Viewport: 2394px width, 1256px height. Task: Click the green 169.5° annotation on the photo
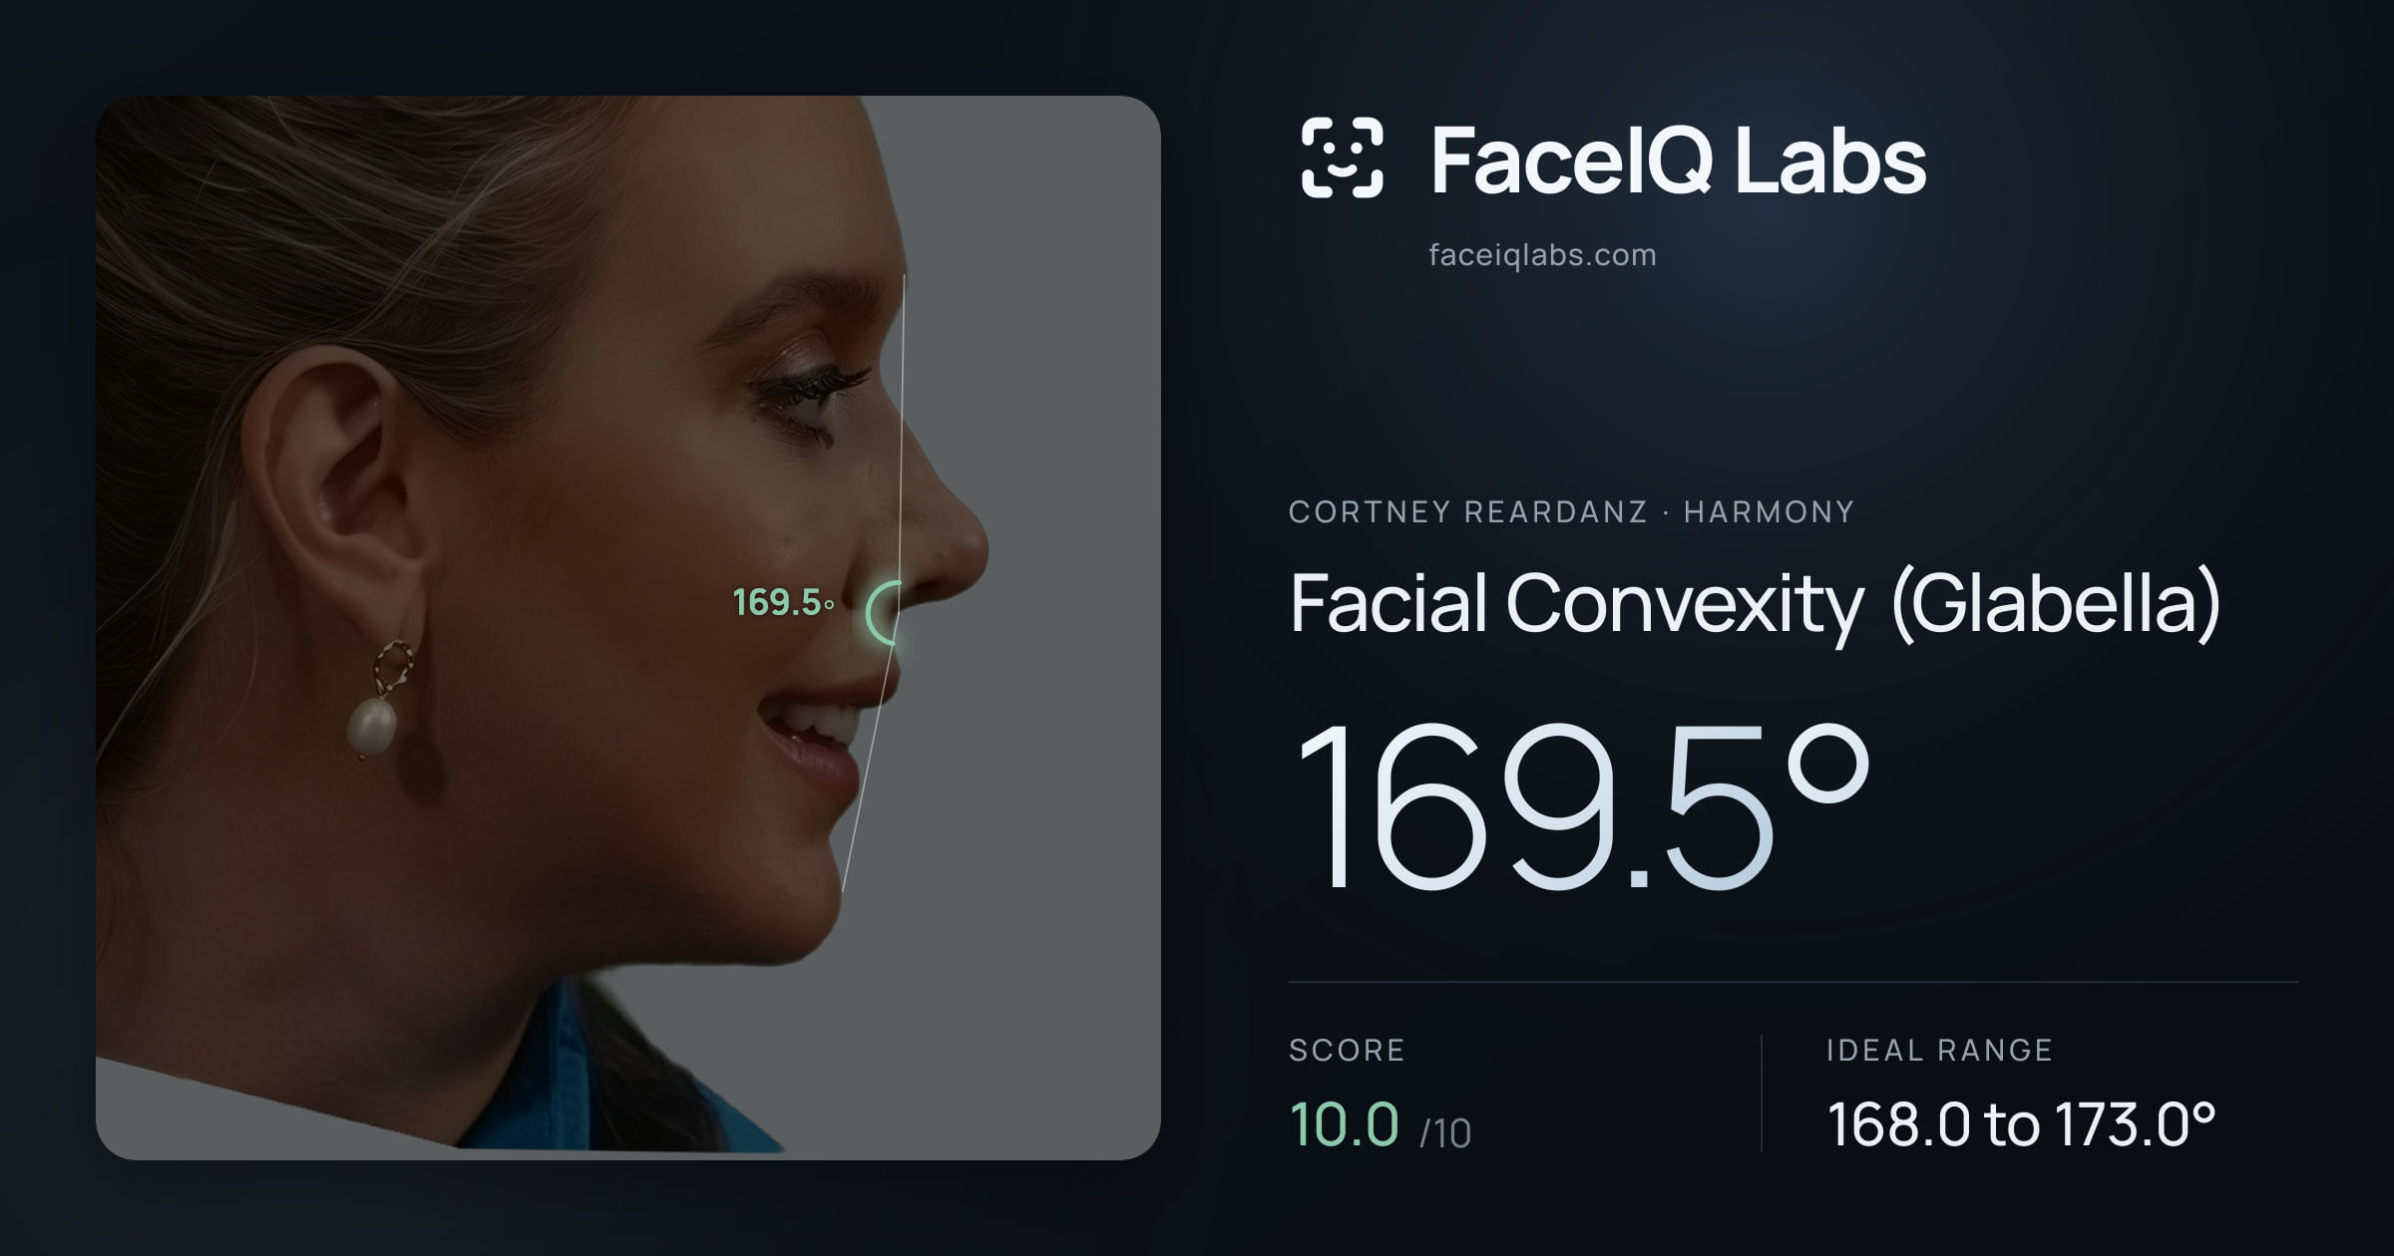coord(783,602)
